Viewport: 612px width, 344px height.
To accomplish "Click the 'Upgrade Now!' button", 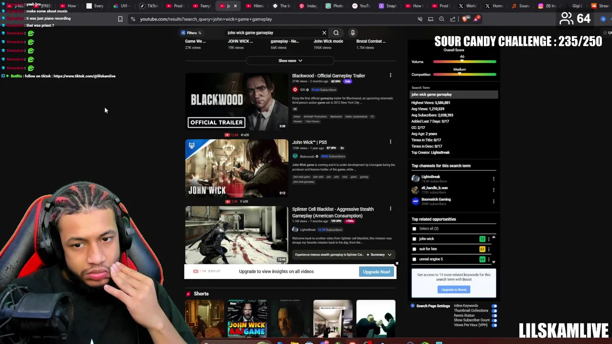I will [376, 272].
